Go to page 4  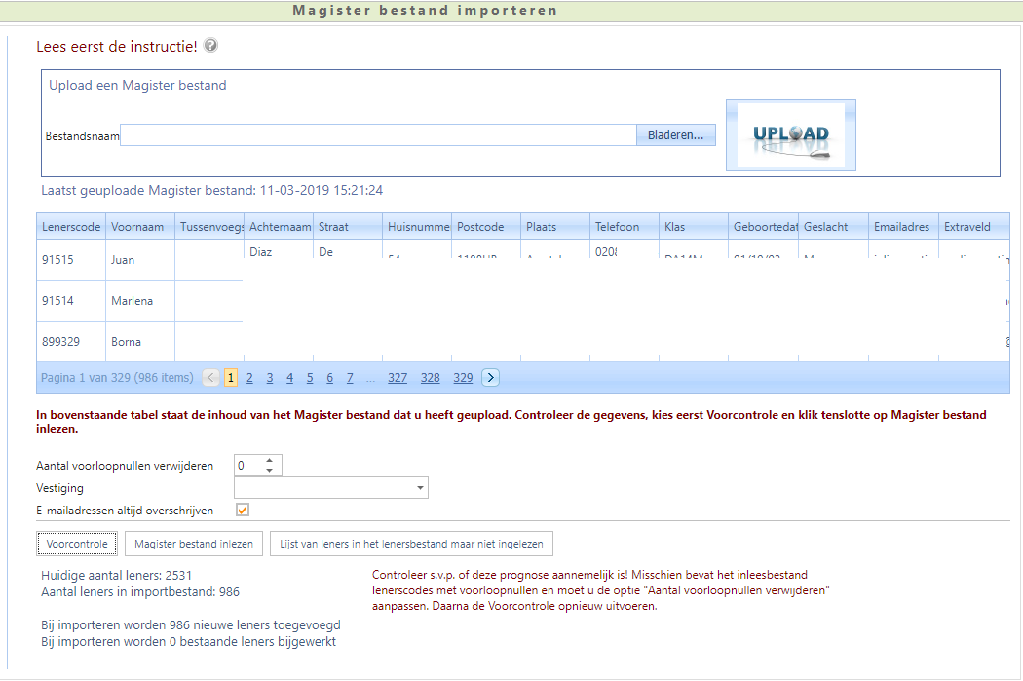tap(289, 378)
